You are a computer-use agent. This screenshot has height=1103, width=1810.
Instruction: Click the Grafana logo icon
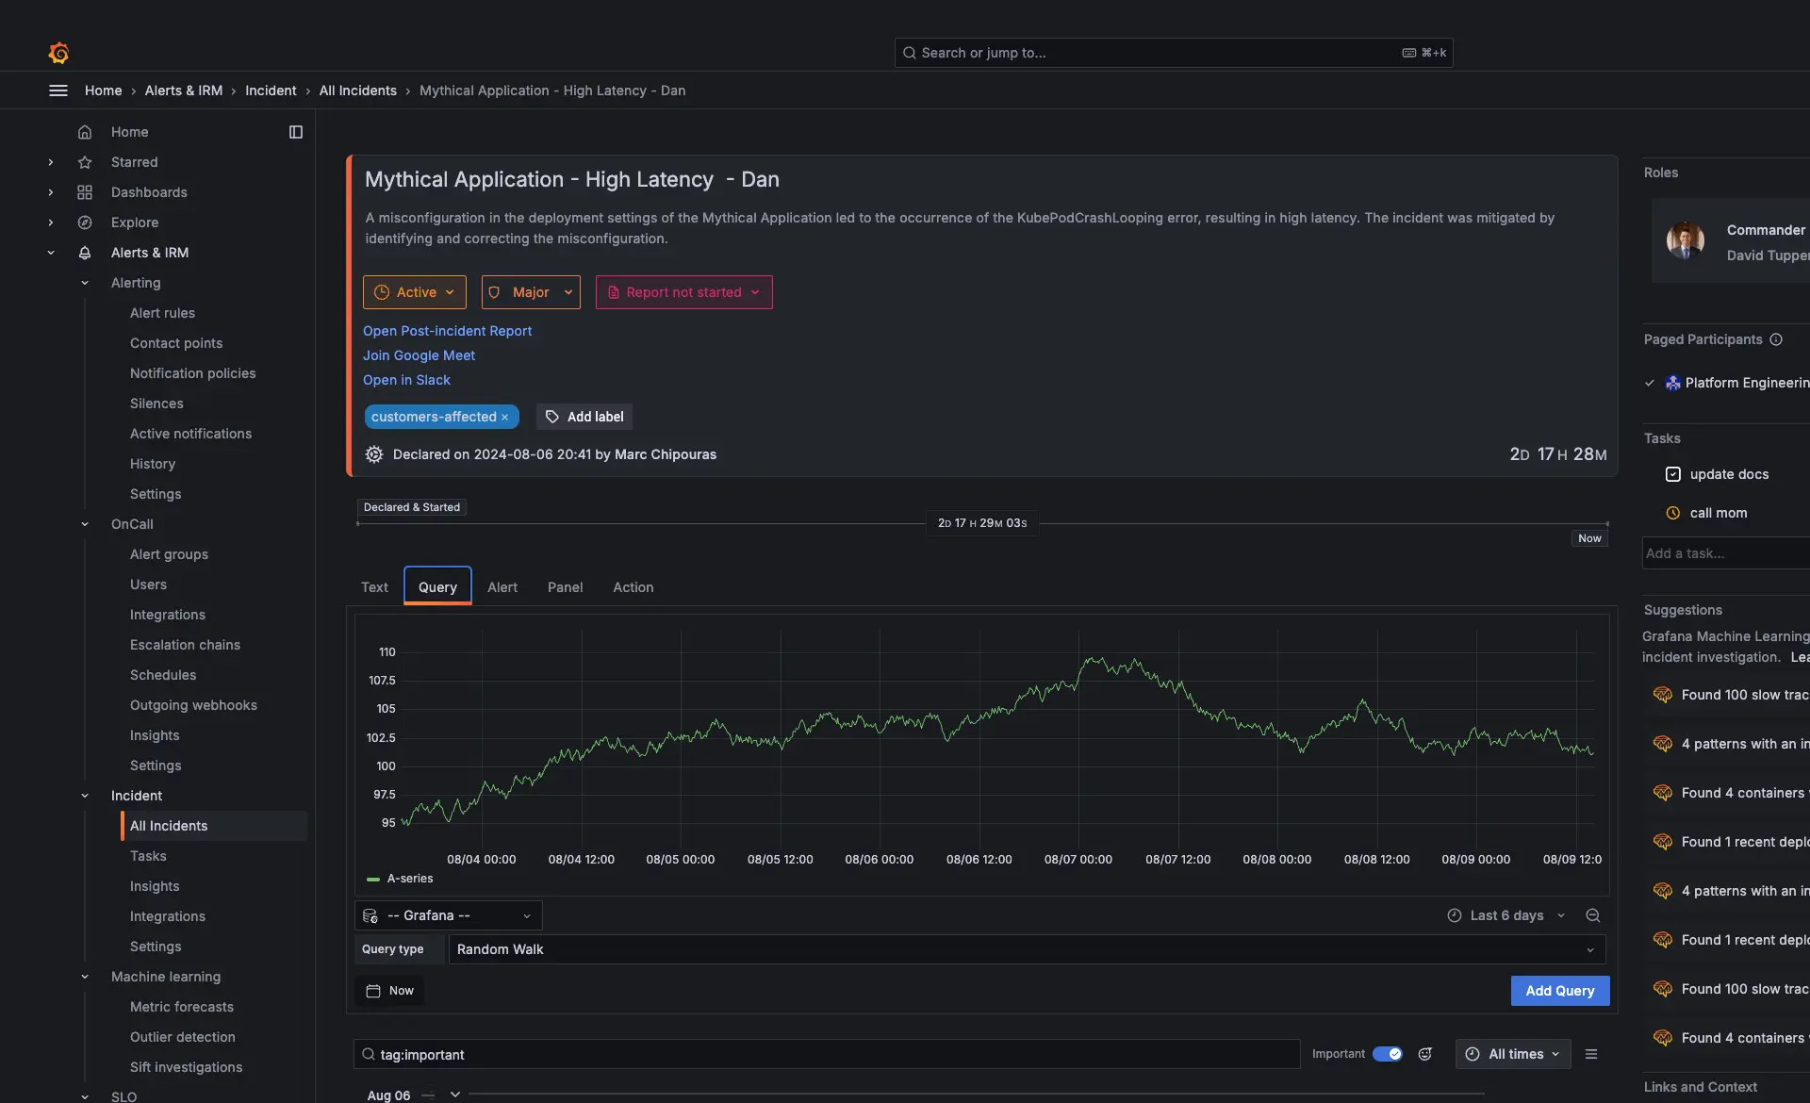(58, 53)
